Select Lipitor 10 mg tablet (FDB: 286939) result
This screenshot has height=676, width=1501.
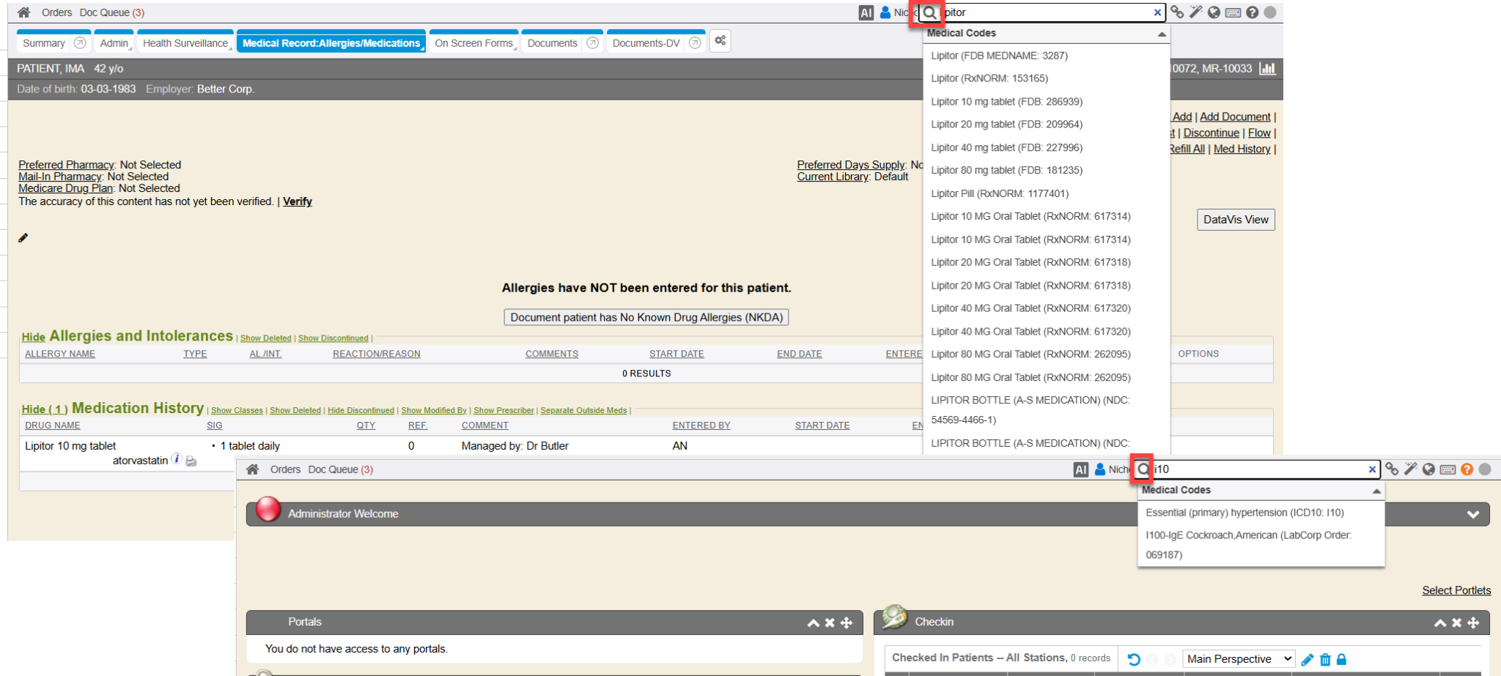point(1006,102)
